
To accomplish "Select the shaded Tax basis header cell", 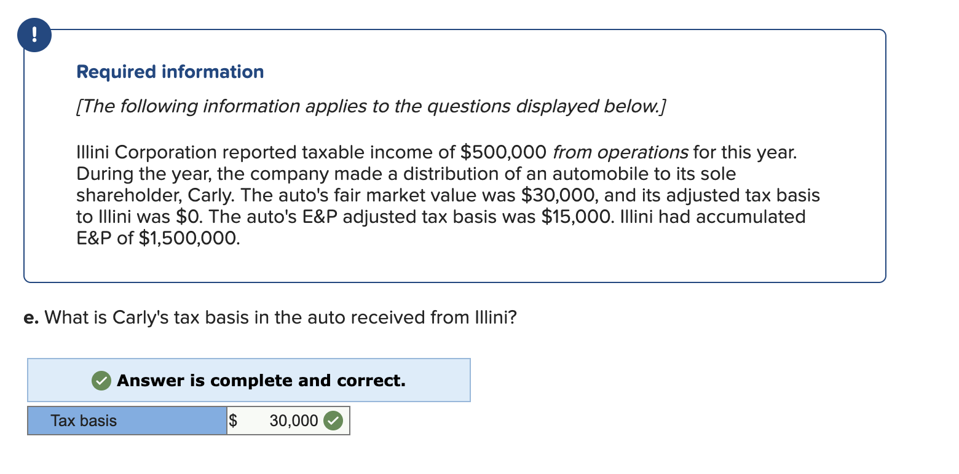I will point(126,421).
